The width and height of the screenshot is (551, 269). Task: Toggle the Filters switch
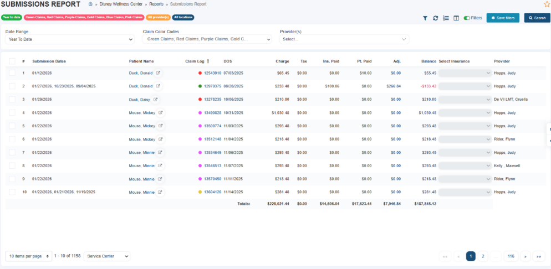coord(467,18)
